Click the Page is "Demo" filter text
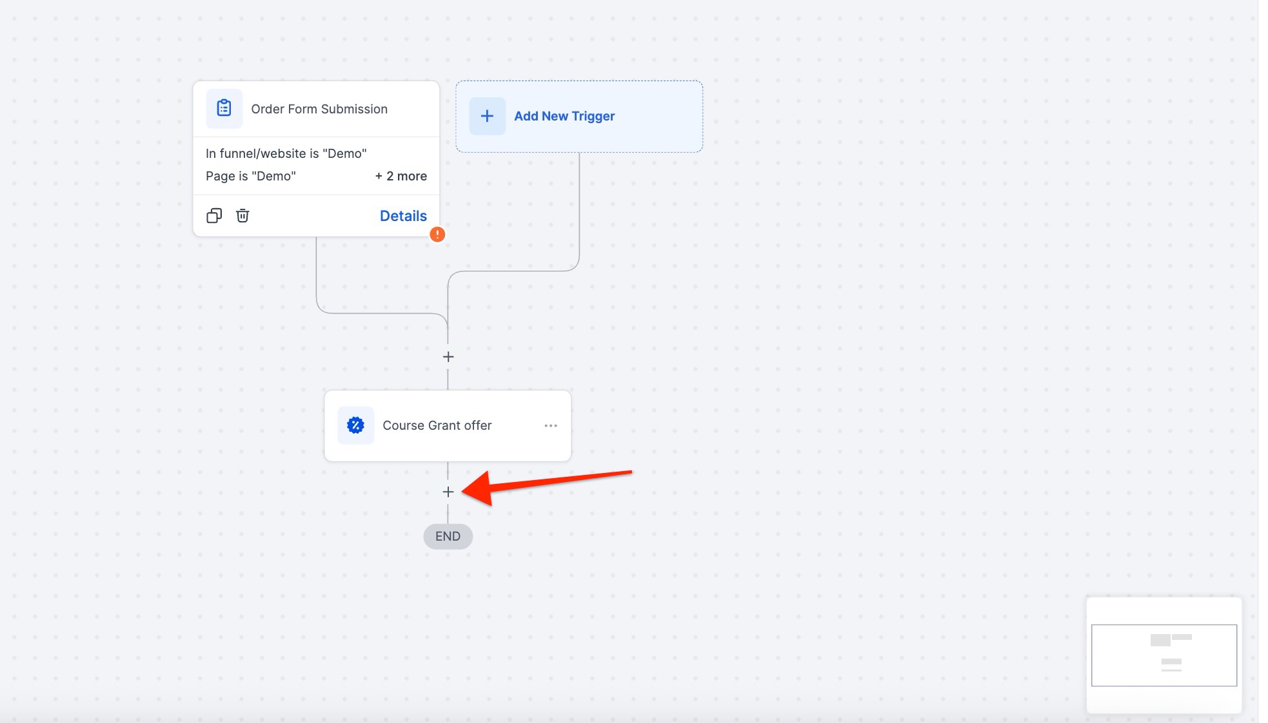 click(250, 176)
